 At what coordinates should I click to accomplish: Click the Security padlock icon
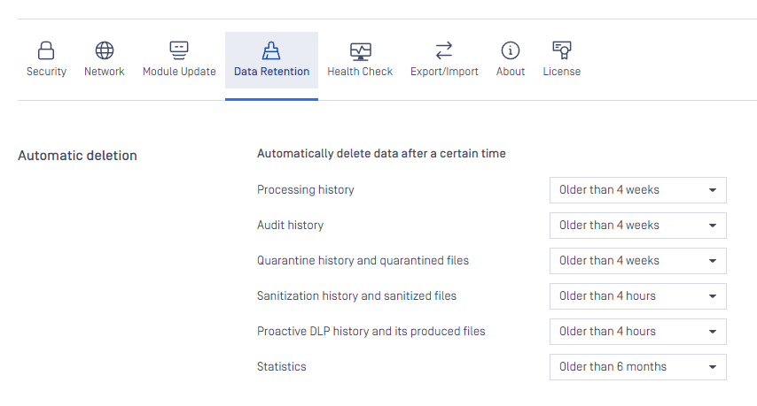click(x=46, y=50)
